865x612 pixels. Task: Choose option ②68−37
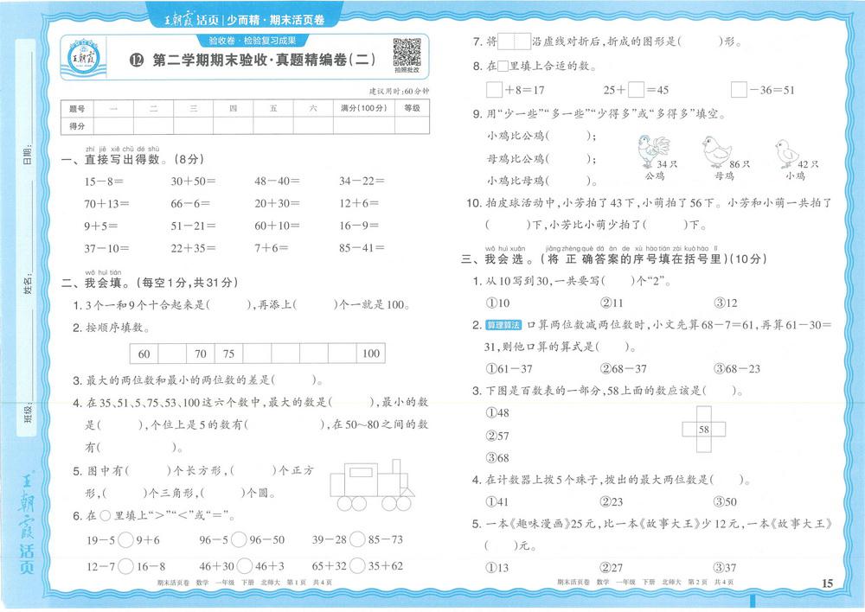tap(624, 369)
